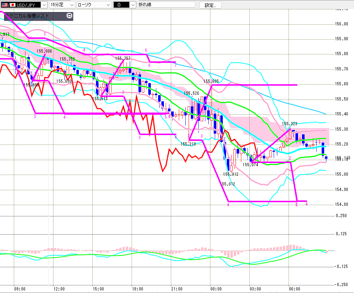Select the 155.323 peak price label

tap(290, 124)
